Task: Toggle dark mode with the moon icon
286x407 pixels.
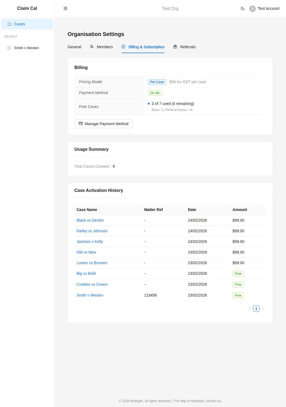Action: [x=242, y=8]
